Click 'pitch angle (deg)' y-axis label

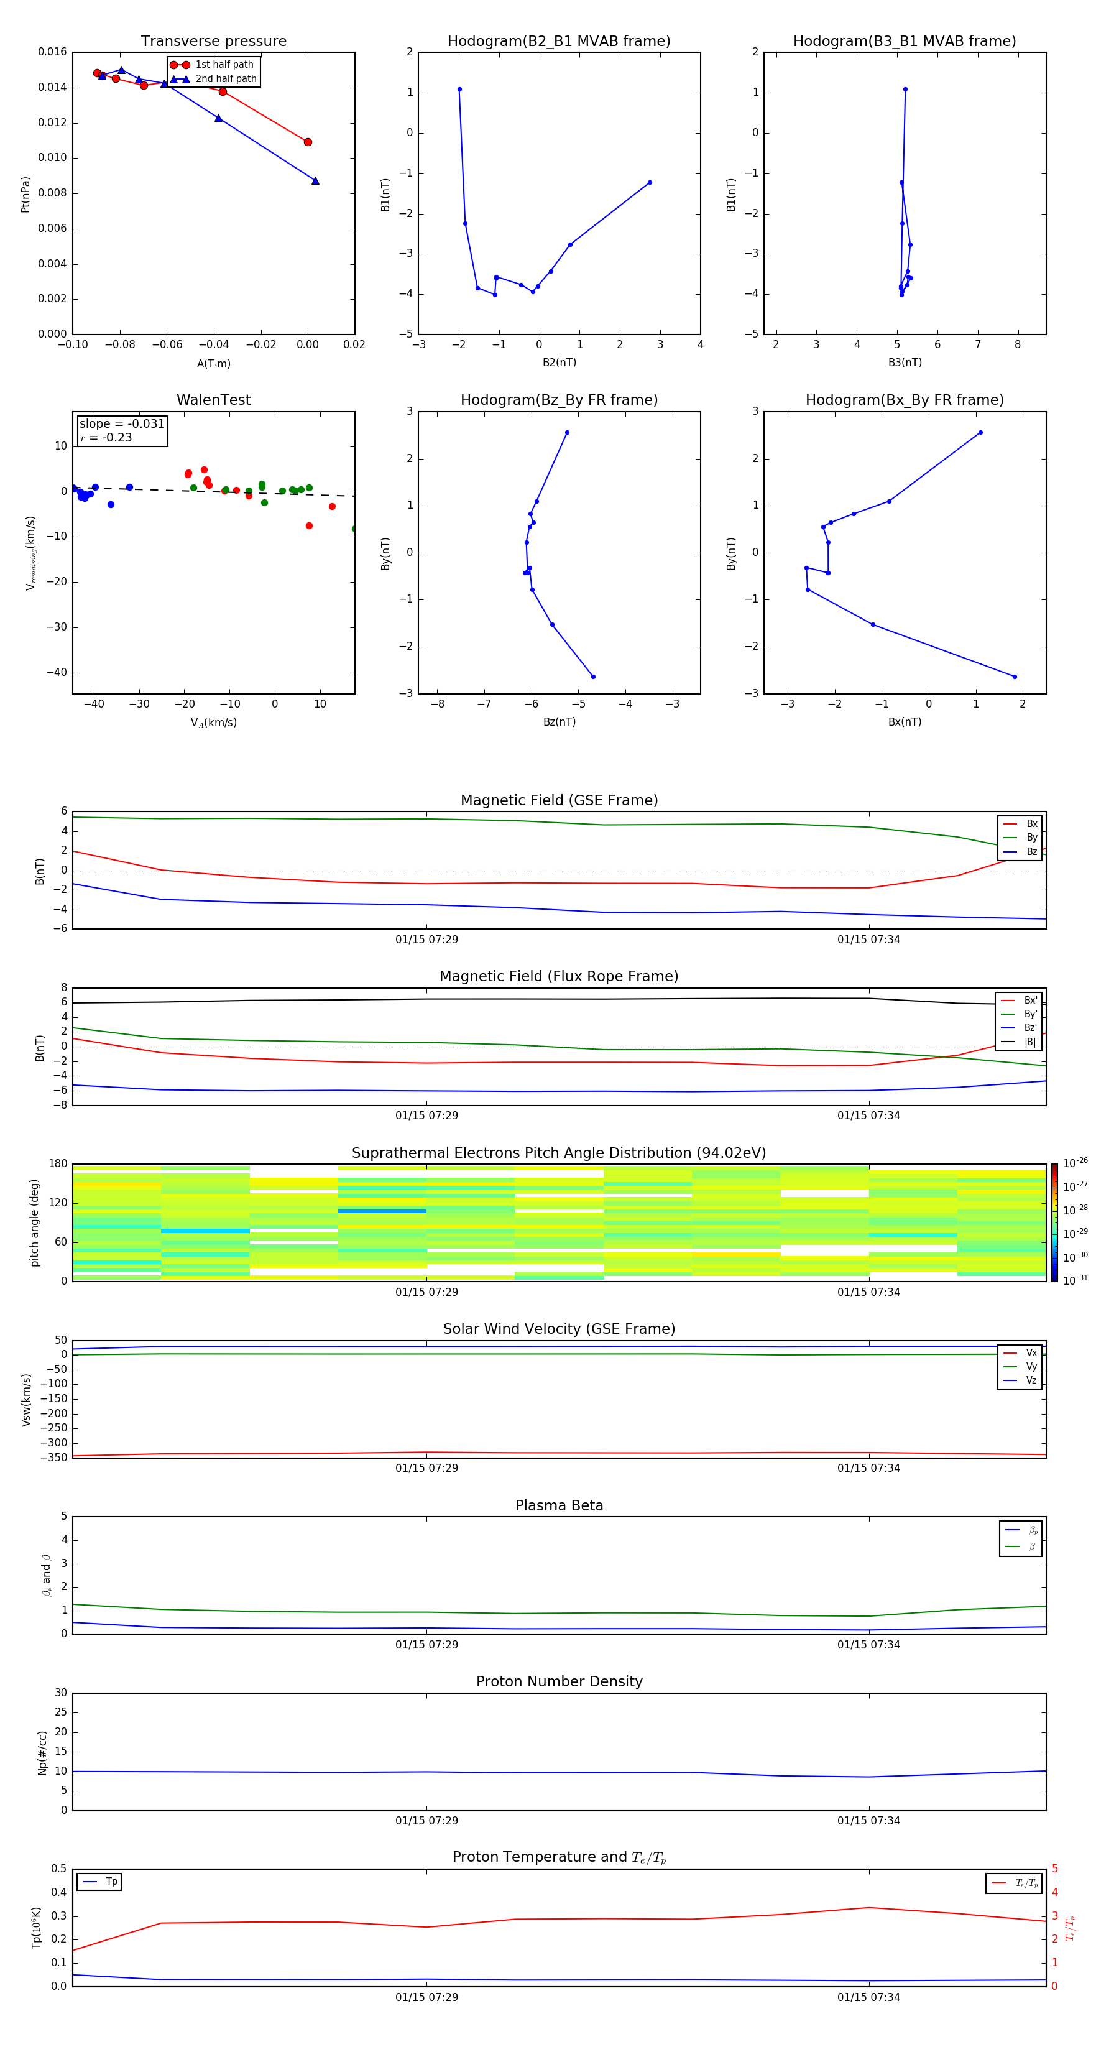pyautogui.click(x=34, y=1222)
